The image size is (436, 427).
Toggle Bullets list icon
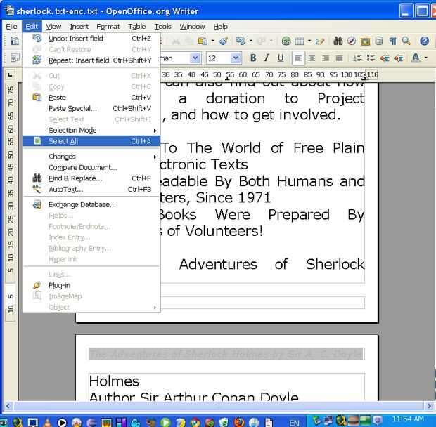371,58
